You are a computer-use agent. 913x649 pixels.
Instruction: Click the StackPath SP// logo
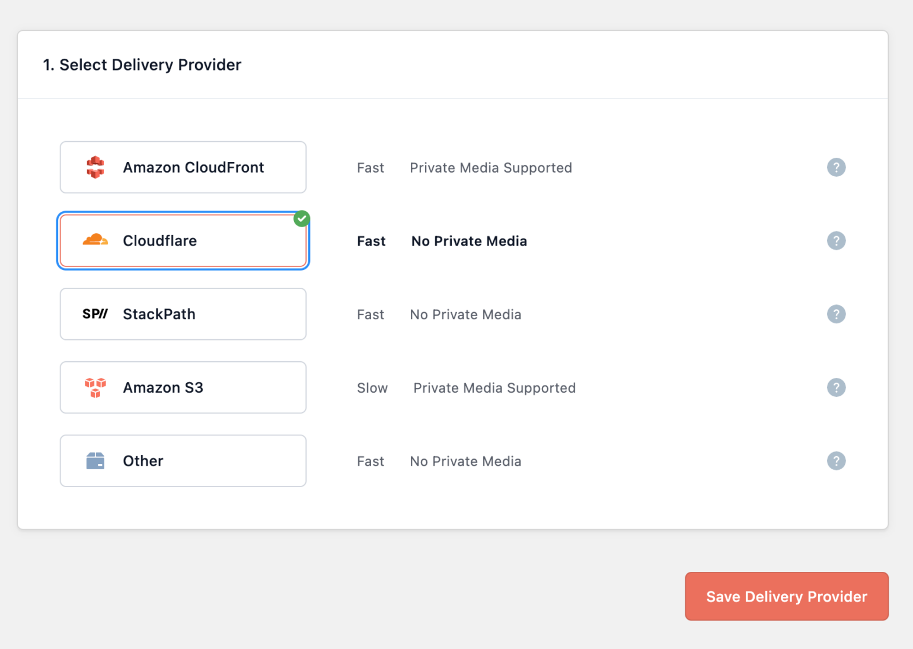95,314
